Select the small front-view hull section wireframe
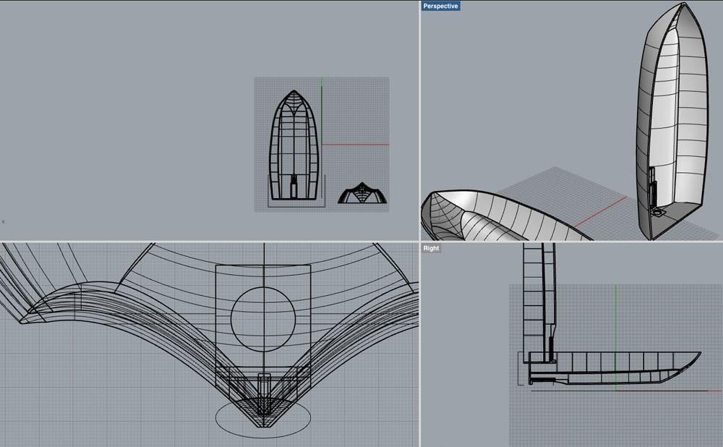The height and width of the screenshot is (447, 723). pyautogui.click(x=362, y=193)
